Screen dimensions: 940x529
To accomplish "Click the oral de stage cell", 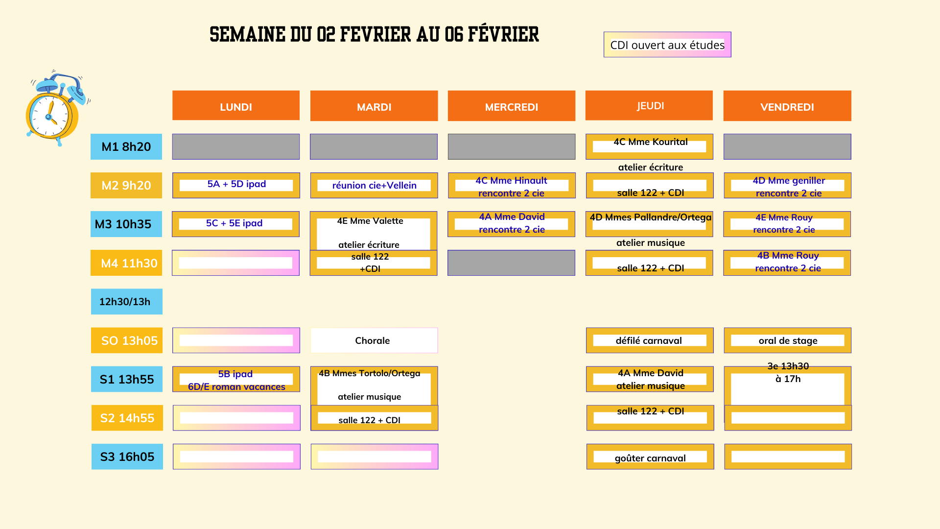I will tap(787, 340).
